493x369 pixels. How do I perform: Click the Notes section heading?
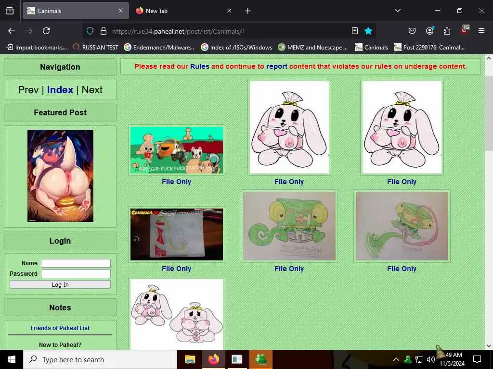[x=60, y=307]
